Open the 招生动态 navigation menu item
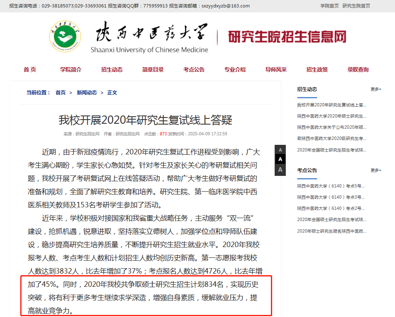This screenshot has height=317, width=395. pyautogui.click(x=112, y=70)
